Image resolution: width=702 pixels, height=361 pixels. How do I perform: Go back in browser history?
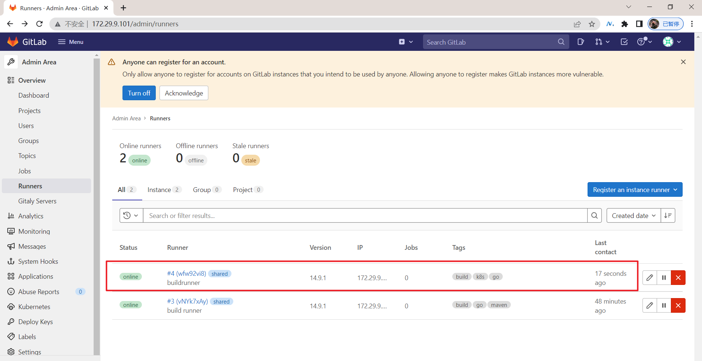tap(10, 24)
